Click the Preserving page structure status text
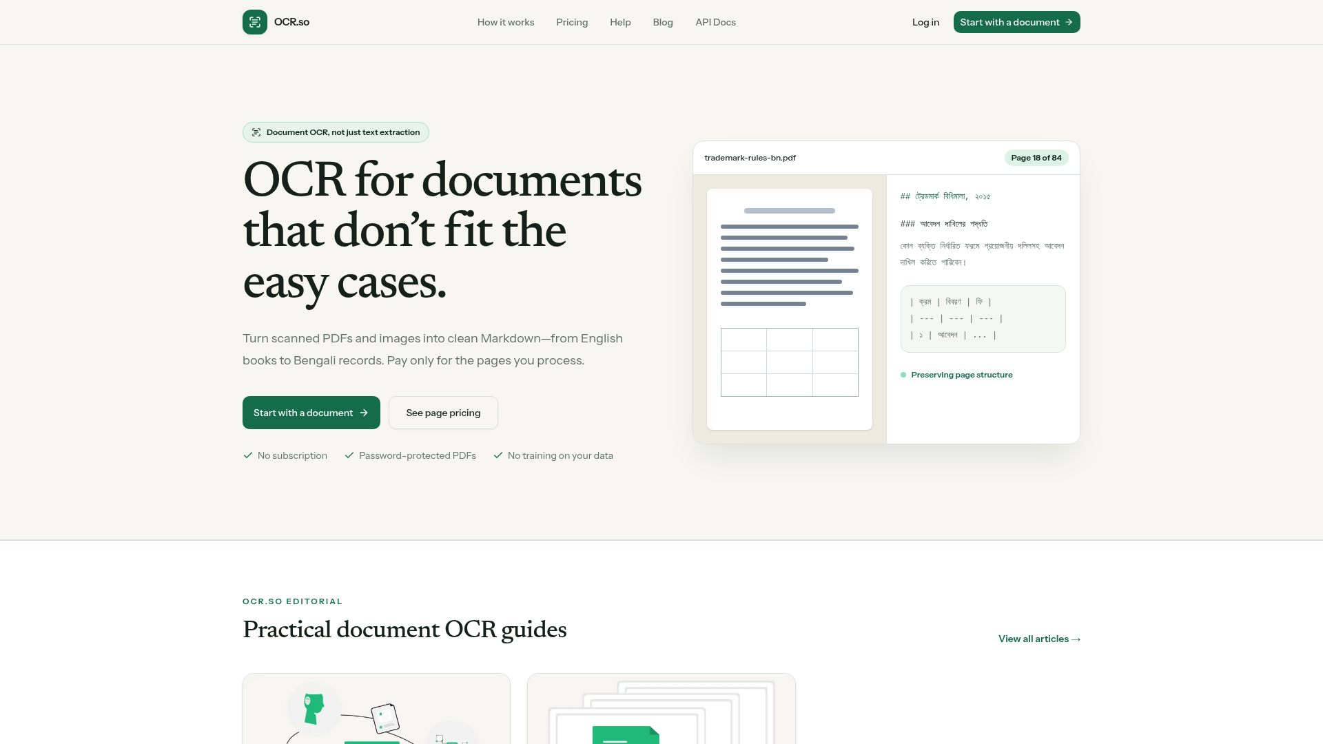Screen dimensions: 1323x744 tap(962, 375)
